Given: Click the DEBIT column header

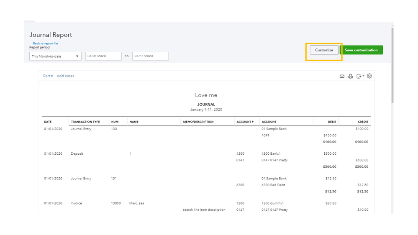Looking at the screenshot, I should [x=331, y=122].
